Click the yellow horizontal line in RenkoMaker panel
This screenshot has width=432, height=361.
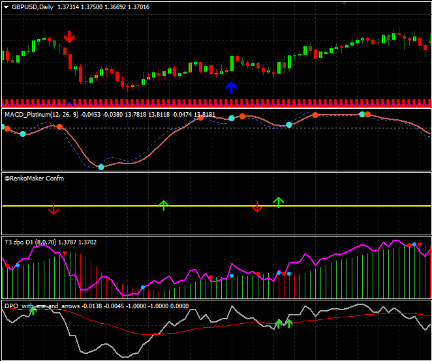[x=216, y=206]
